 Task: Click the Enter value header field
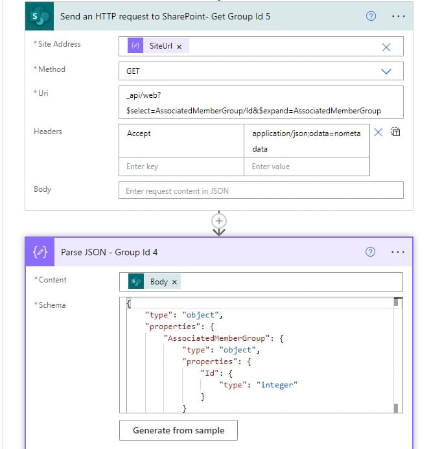[x=307, y=167]
